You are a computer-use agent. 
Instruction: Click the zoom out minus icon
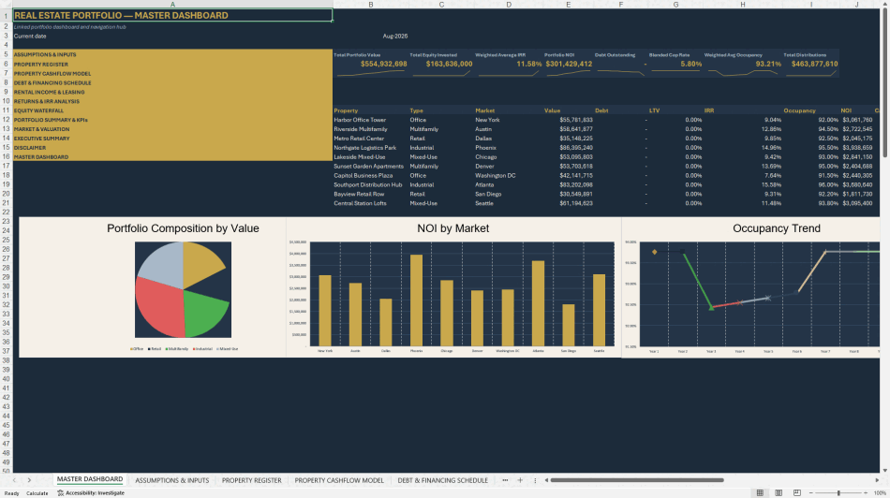point(810,493)
